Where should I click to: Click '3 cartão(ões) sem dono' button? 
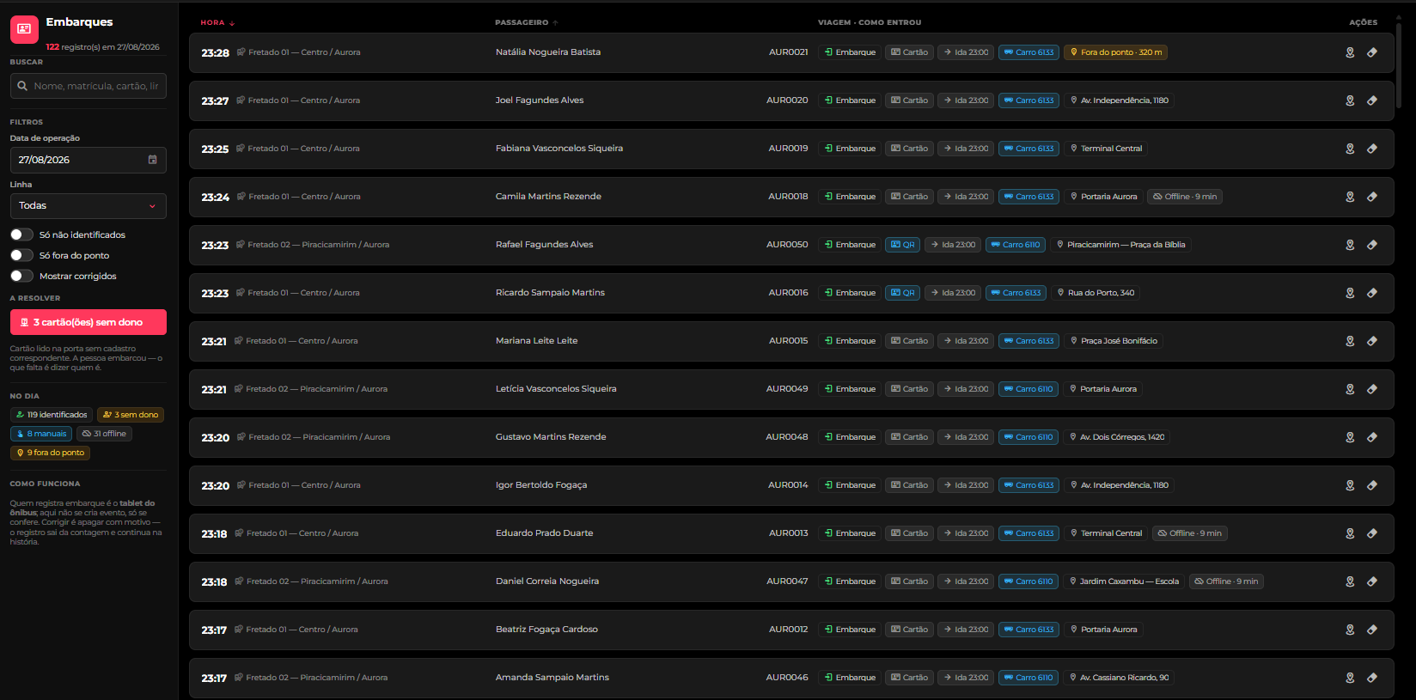pyautogui.click(x=88, y=322)
